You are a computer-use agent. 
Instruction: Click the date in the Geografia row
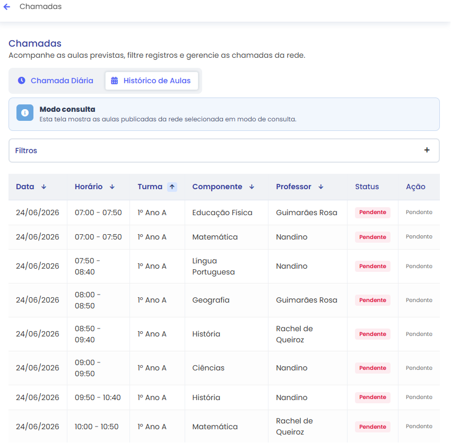(x=37, y=300)
